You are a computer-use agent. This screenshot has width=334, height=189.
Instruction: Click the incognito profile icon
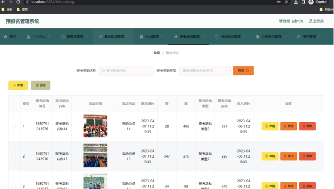pos(311,2)
